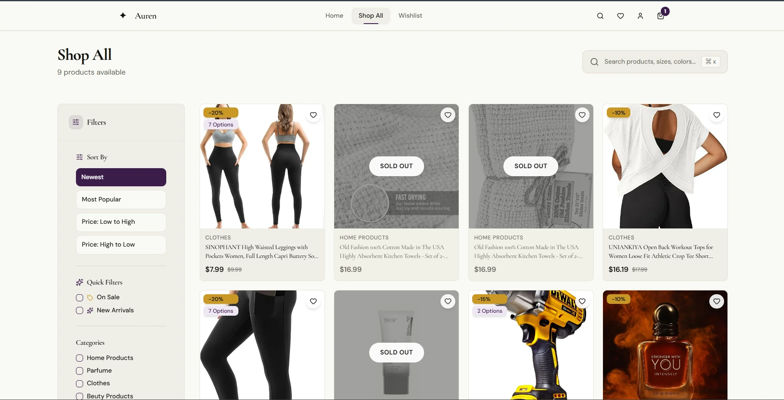
Task: Open the Wishlist nav item
Action: click(x=410, y=16)
